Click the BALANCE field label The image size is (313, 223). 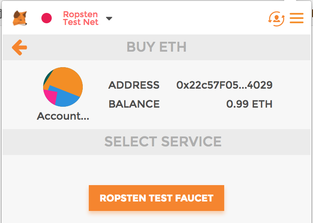click(134, 104)
